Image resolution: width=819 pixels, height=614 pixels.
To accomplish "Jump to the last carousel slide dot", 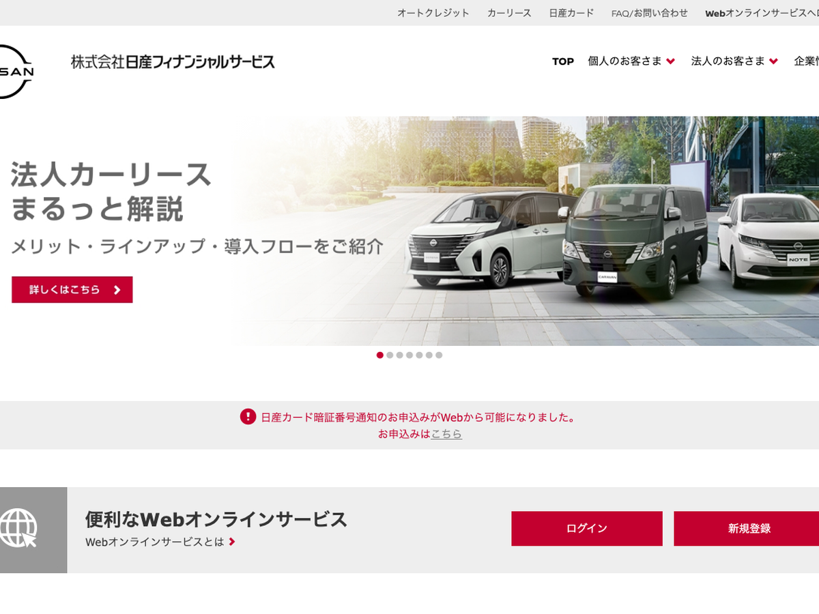I will point(439,355).
